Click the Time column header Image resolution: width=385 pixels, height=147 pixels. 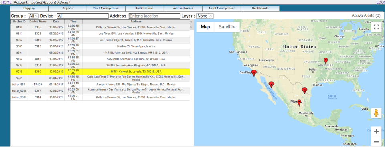point(73,22)
